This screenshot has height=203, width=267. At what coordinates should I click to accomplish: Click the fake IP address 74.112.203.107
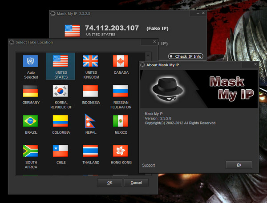(112, 28)
